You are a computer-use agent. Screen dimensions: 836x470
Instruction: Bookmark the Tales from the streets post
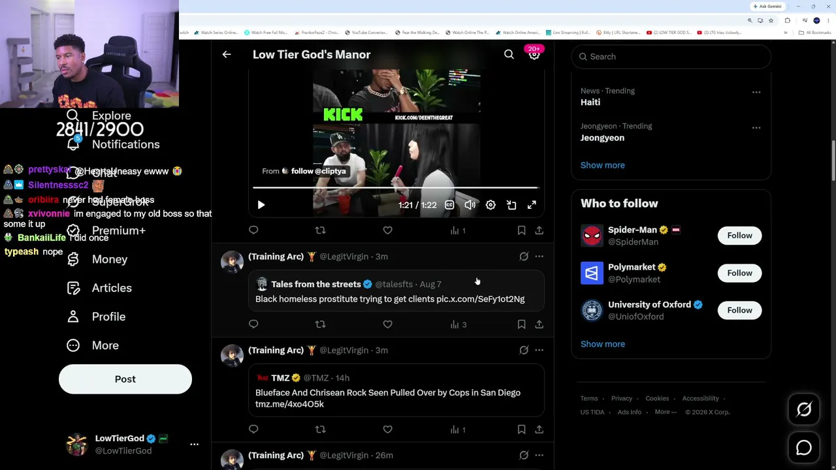tap(521, 324)
